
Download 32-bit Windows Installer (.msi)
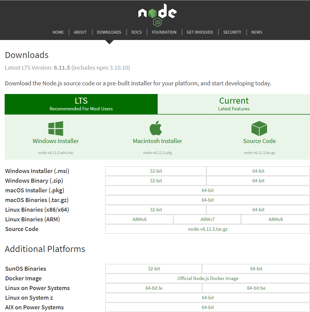click(156, 171)
